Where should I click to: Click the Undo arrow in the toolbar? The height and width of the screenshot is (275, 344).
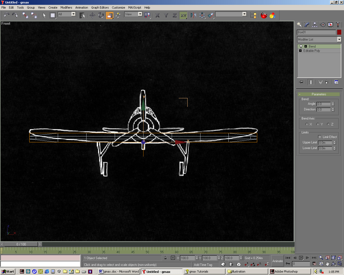pos(6,15)
